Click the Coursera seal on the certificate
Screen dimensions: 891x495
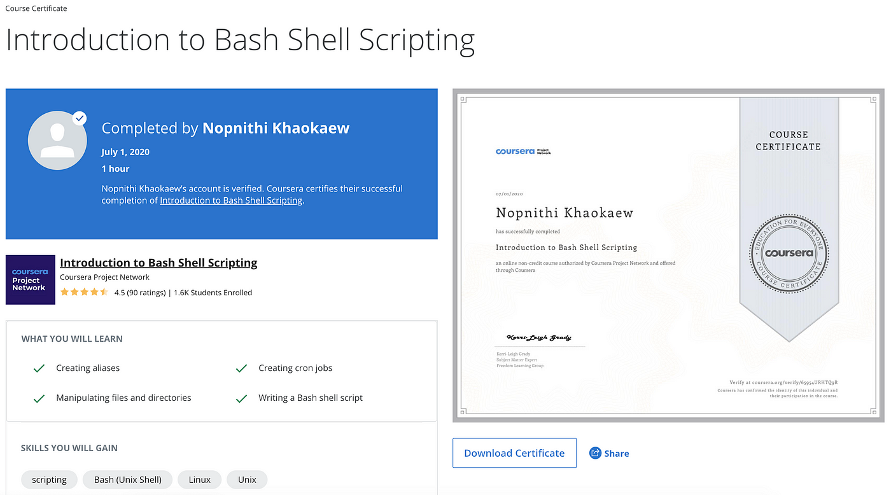789,253
